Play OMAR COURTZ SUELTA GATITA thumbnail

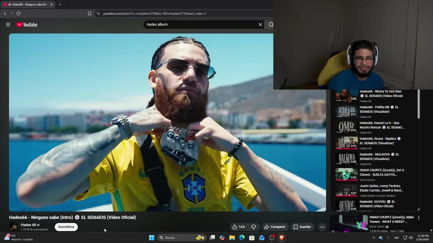pyautogui.click(x=346, y=174)
